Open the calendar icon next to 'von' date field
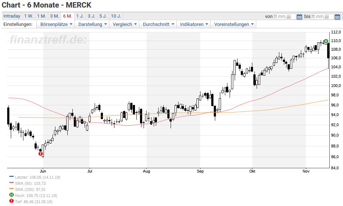 click(299, 17)
